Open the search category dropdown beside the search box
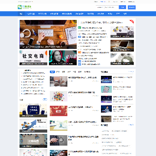156x156 pixels. tap(100, 7)
